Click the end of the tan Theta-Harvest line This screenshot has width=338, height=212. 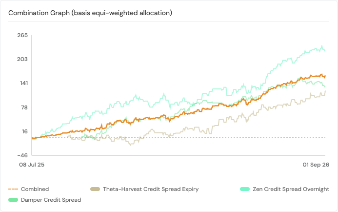coord(325,91)
